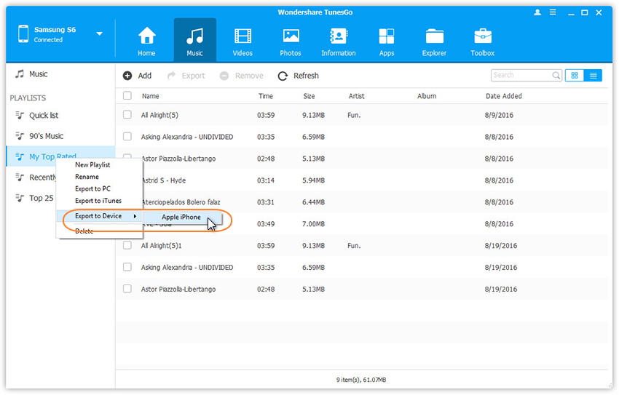The height and width of the screenshot is (395, 619).
Task: Open the Toolbox section
Action: click(482, 41)
